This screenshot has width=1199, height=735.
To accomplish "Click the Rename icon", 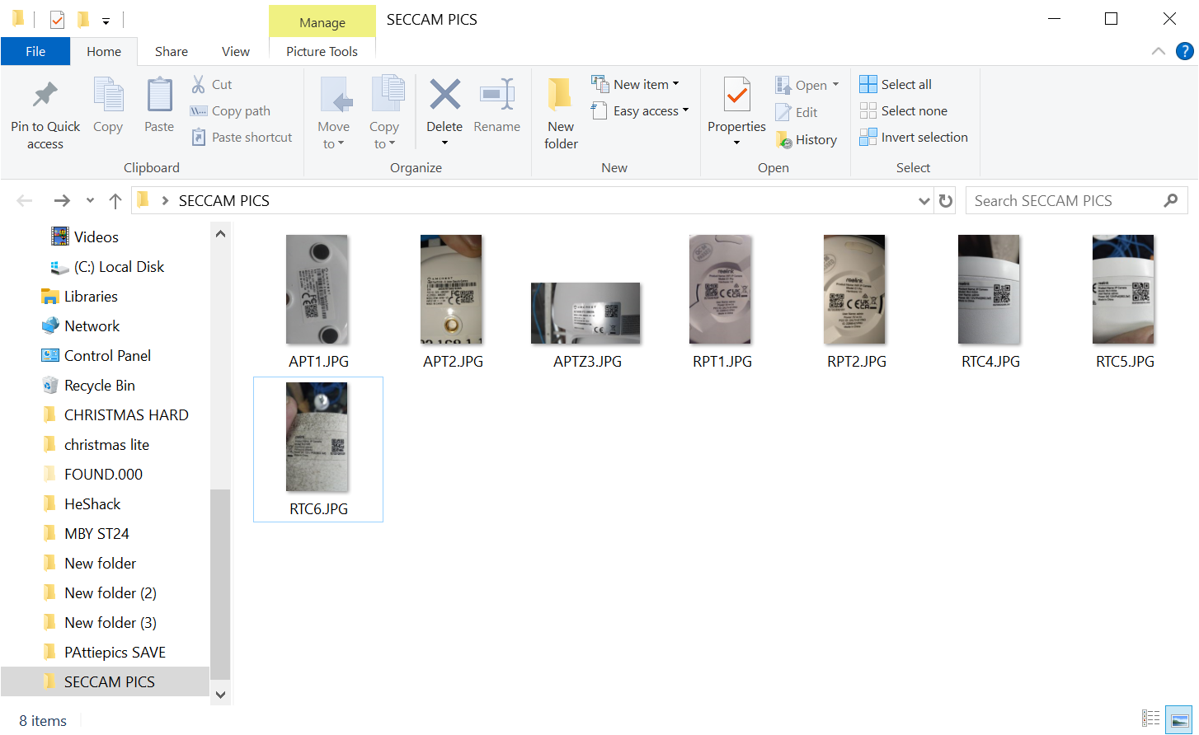I will (x=497, y=95).
